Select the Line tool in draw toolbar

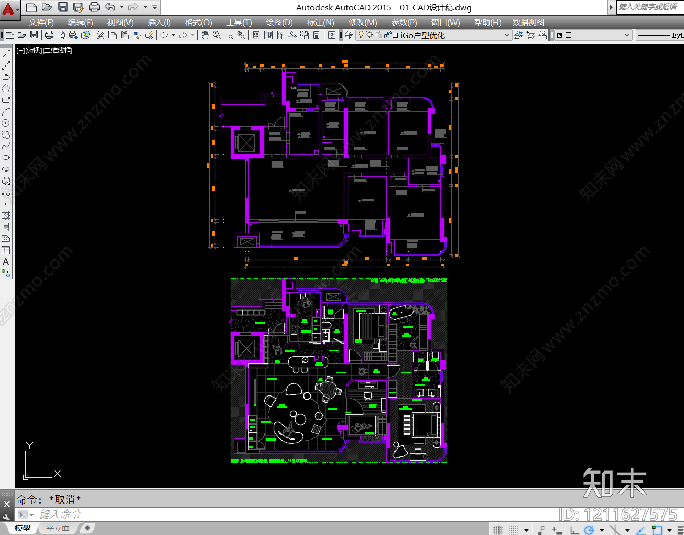[x=6, y=54]
